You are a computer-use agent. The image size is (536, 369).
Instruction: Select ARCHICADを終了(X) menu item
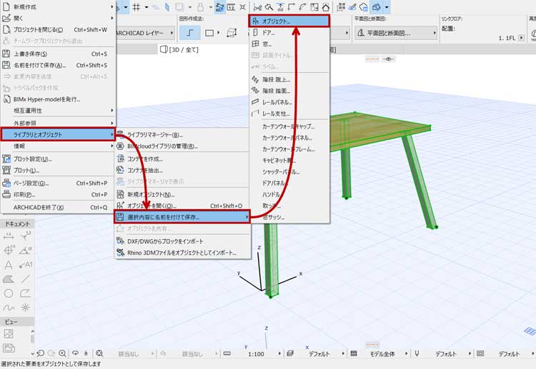(x=59, y=208)
